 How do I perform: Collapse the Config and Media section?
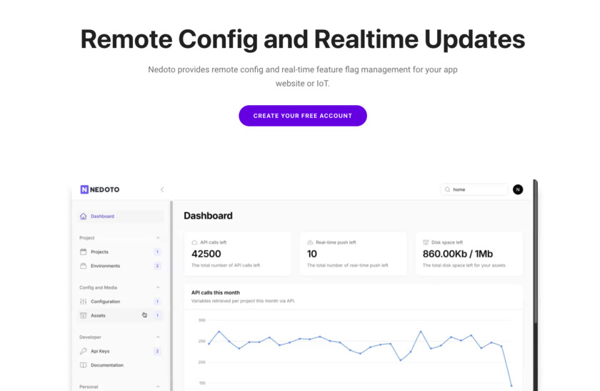158,287
